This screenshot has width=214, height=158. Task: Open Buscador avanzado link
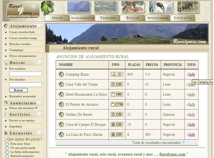pyautogui.click(x=23, y=96)
